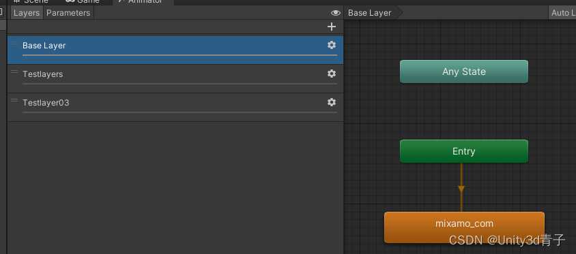
Task: Click the Testlayer03 weight bar
Action: click(x=179, y=112)
